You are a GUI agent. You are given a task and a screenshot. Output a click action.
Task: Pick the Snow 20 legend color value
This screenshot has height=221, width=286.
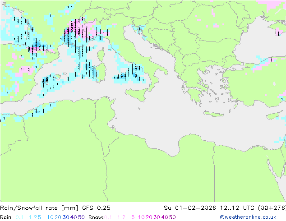[x=149, y=217]
